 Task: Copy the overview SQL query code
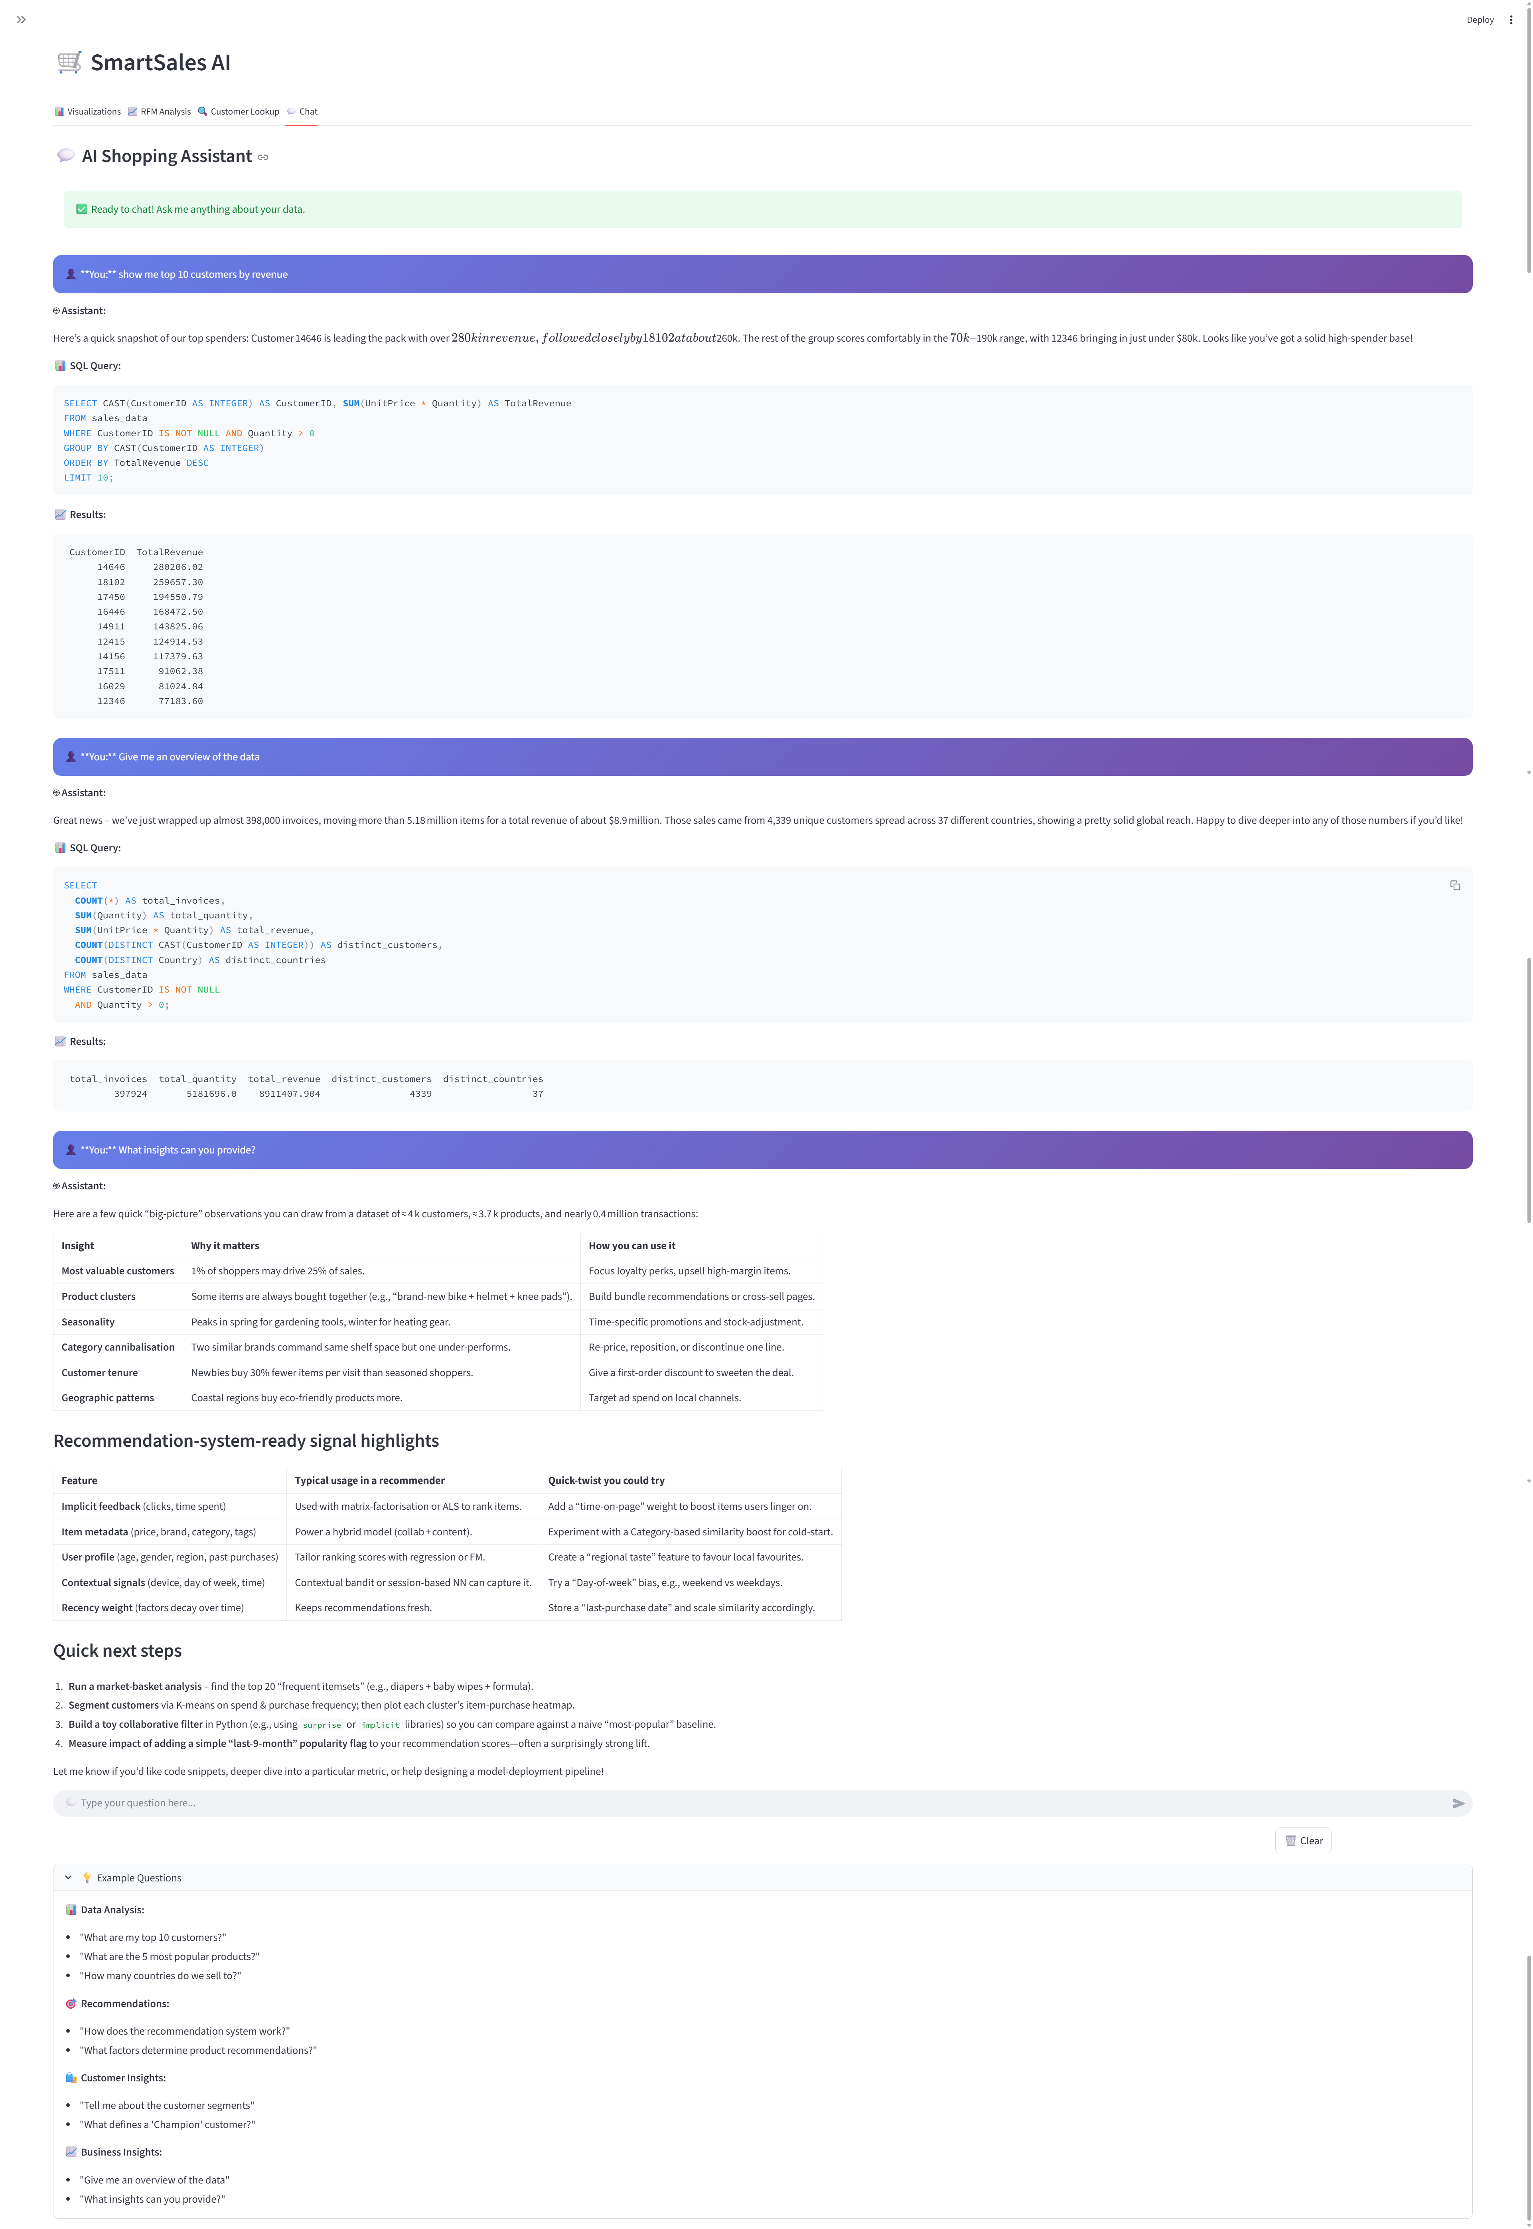pyautogui.click(x=1454, y=885)
